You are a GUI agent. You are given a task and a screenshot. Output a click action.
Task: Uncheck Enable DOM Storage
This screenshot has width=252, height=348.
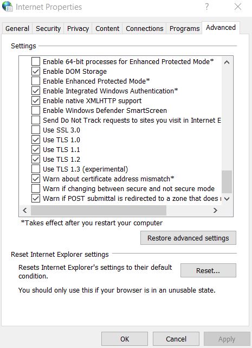36,72
